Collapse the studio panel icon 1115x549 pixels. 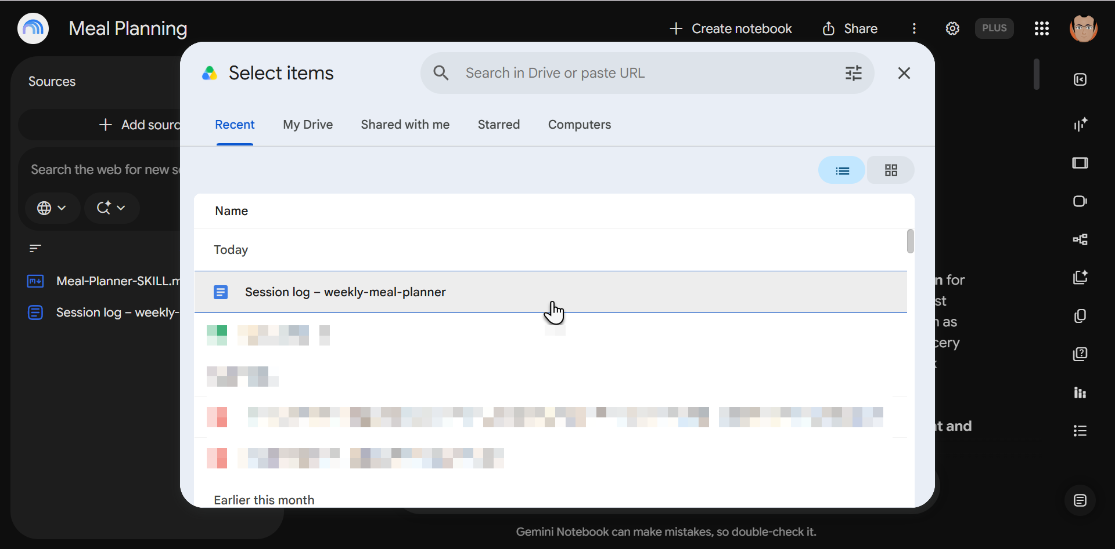point(1080,79)
